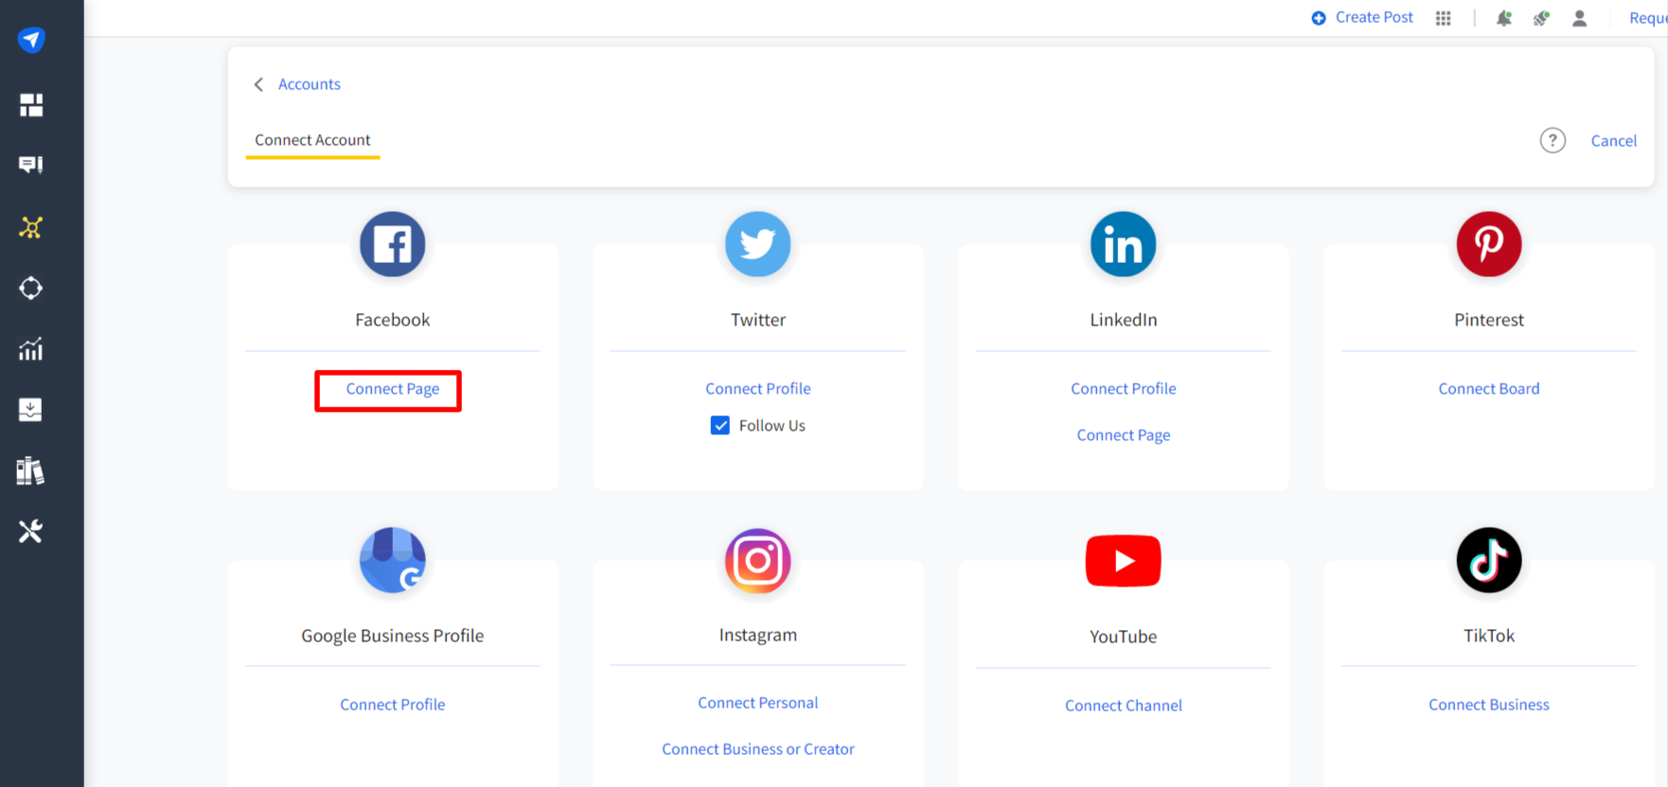The height and width of the screenshot is (787, 1668).
Task: Click the TikTok card title text
Action: 1489,636
